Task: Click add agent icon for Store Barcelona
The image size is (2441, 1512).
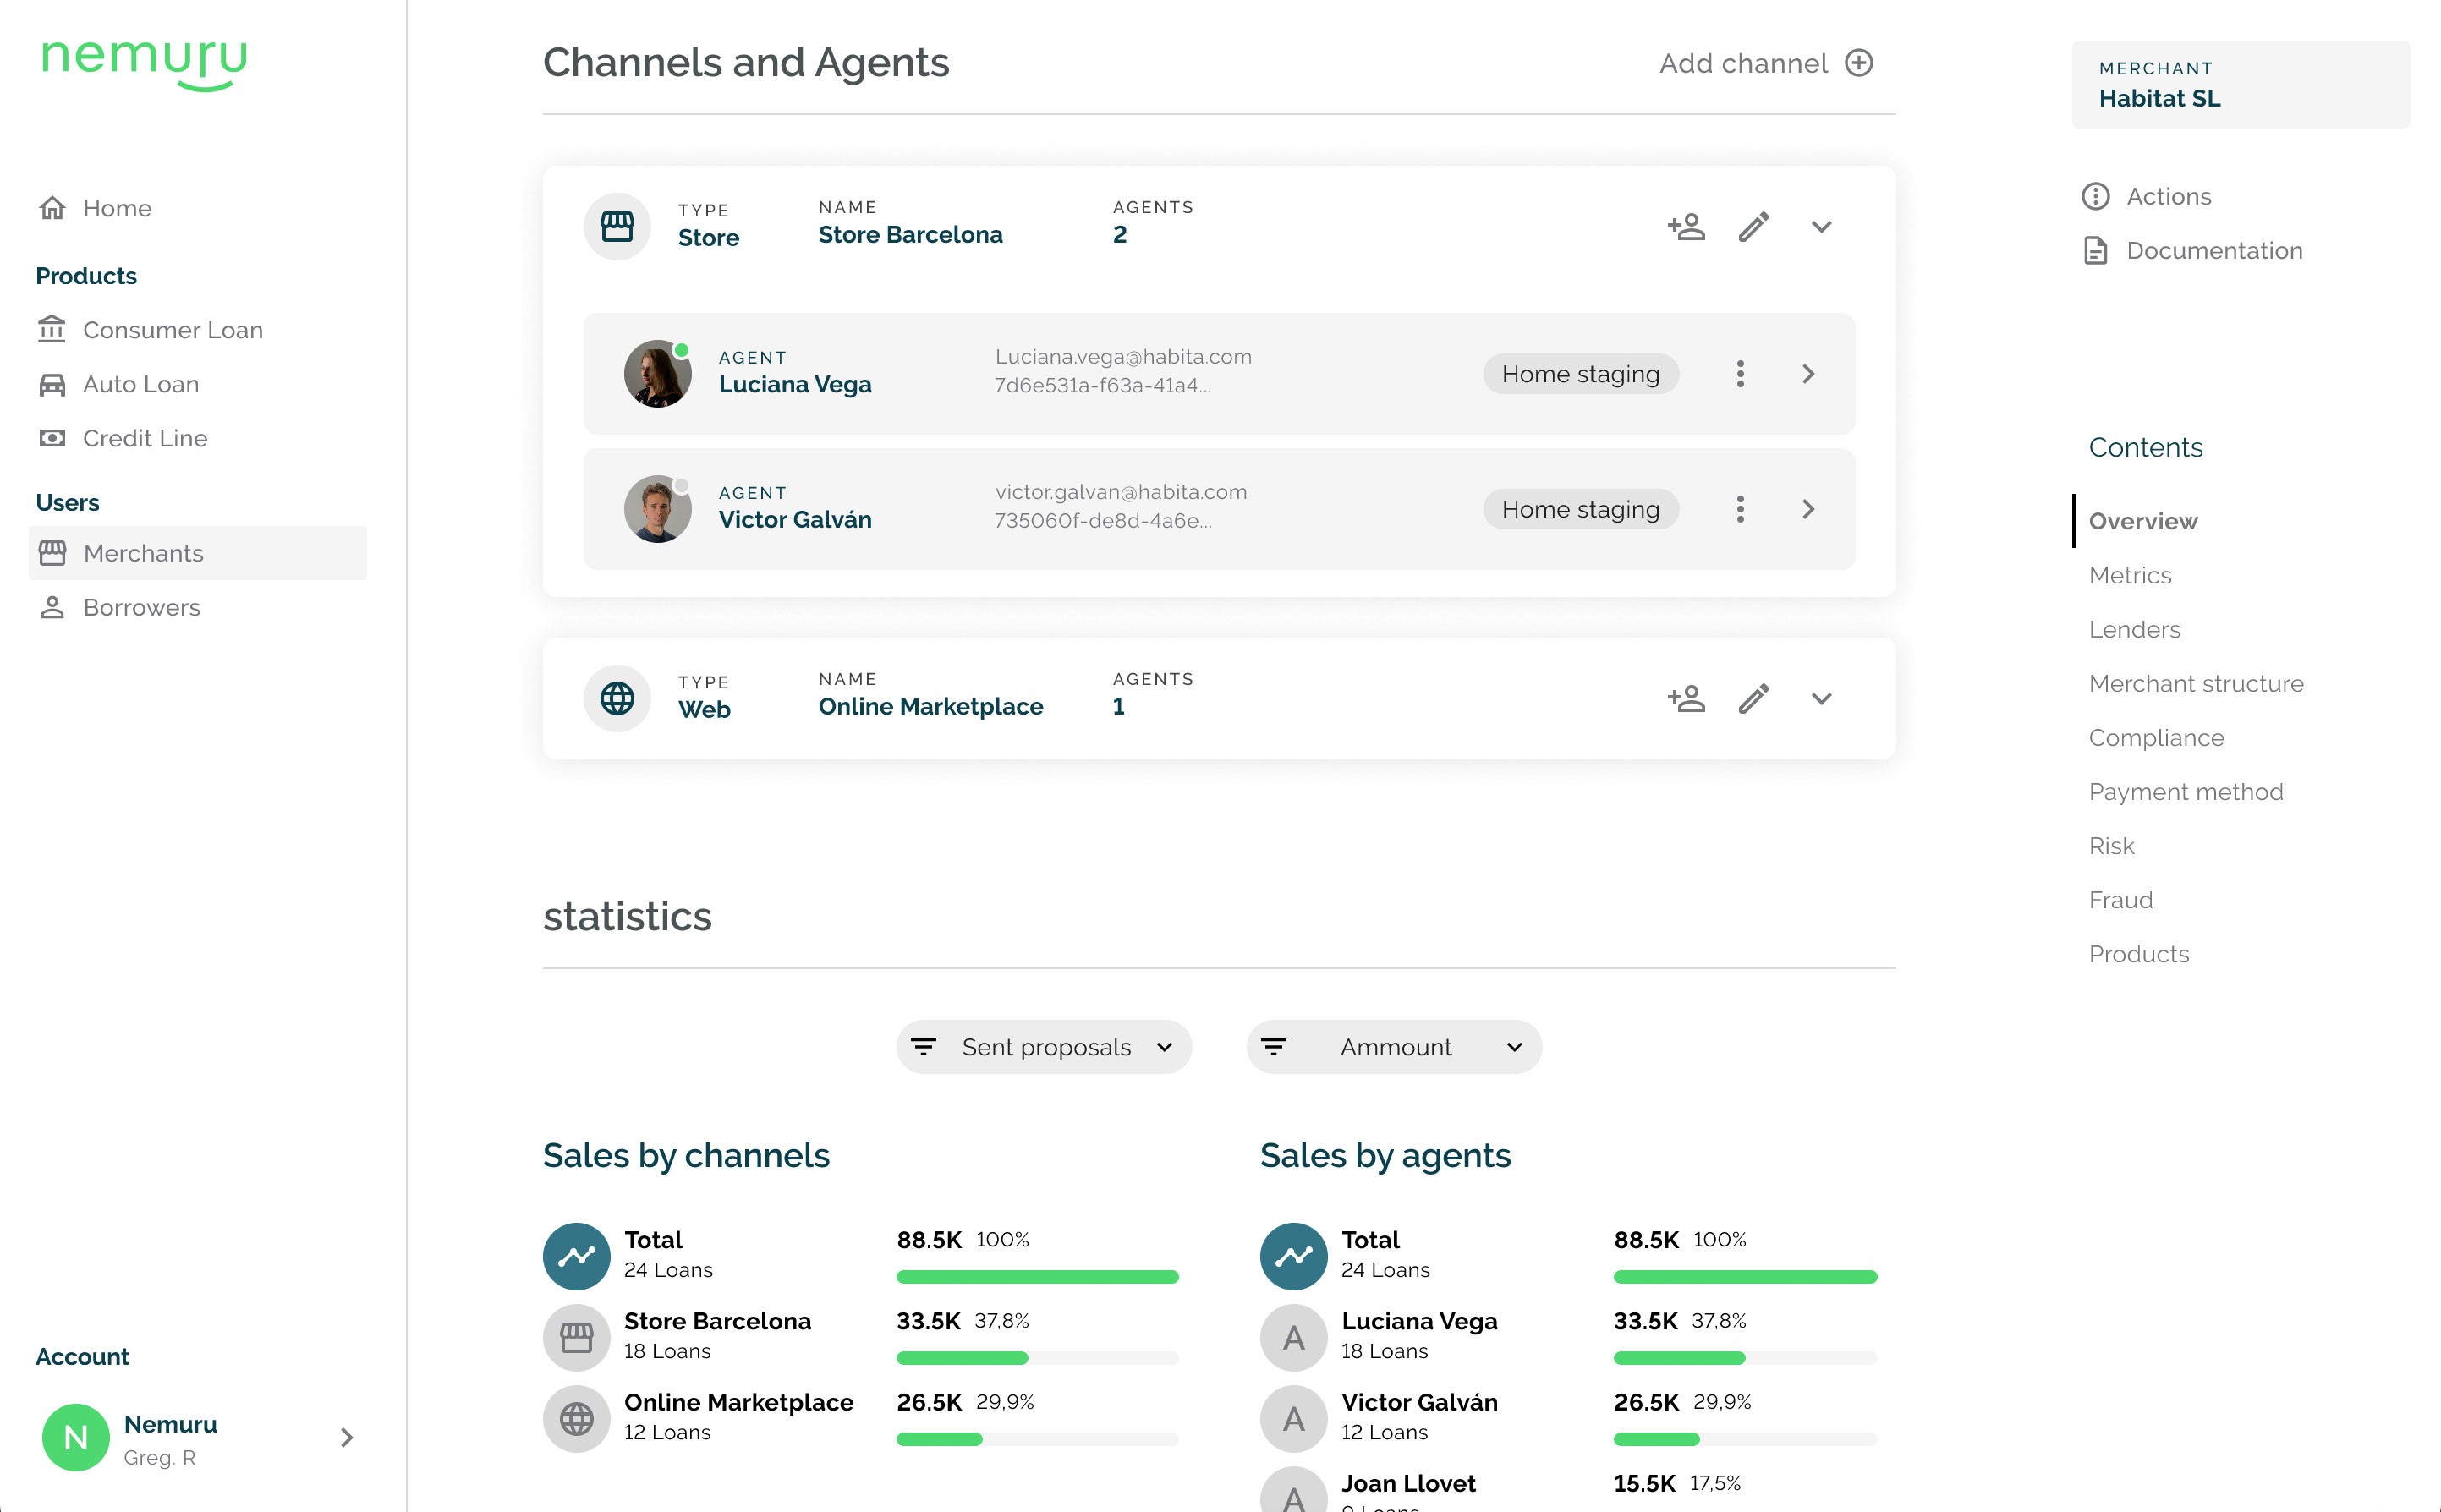Action: tap(1686, 227)
